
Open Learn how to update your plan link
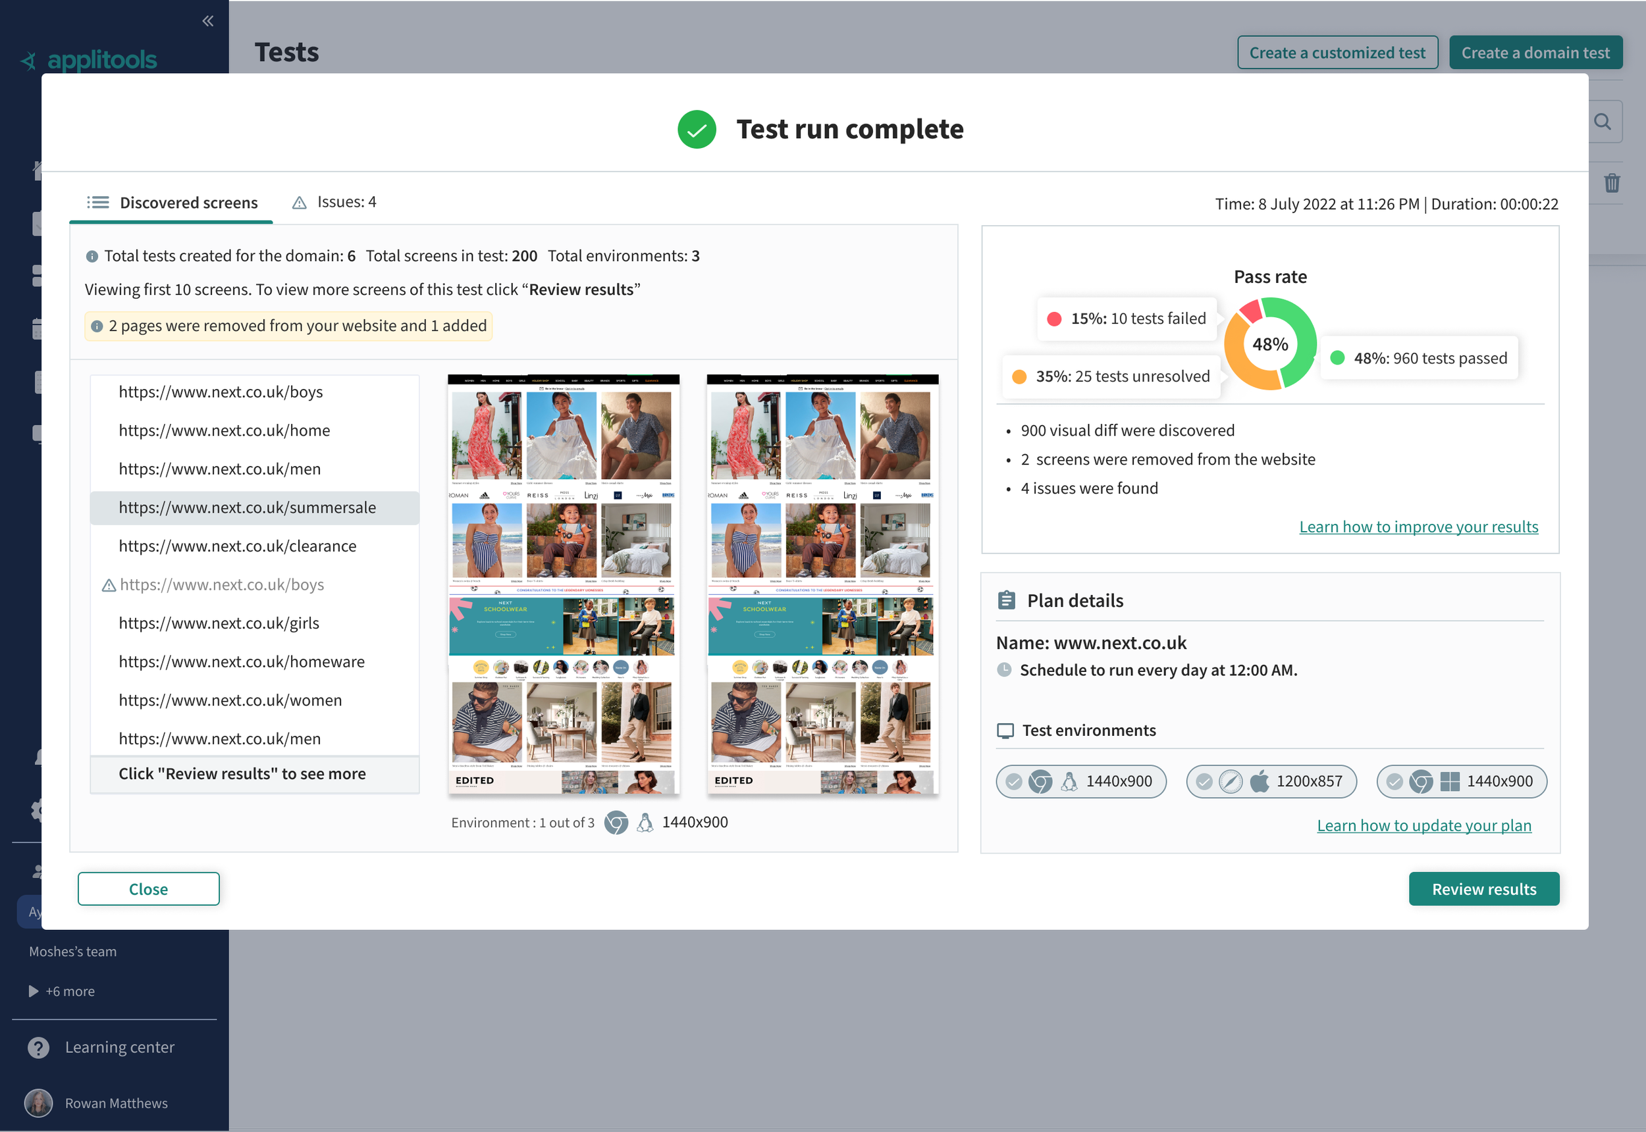1424,825
